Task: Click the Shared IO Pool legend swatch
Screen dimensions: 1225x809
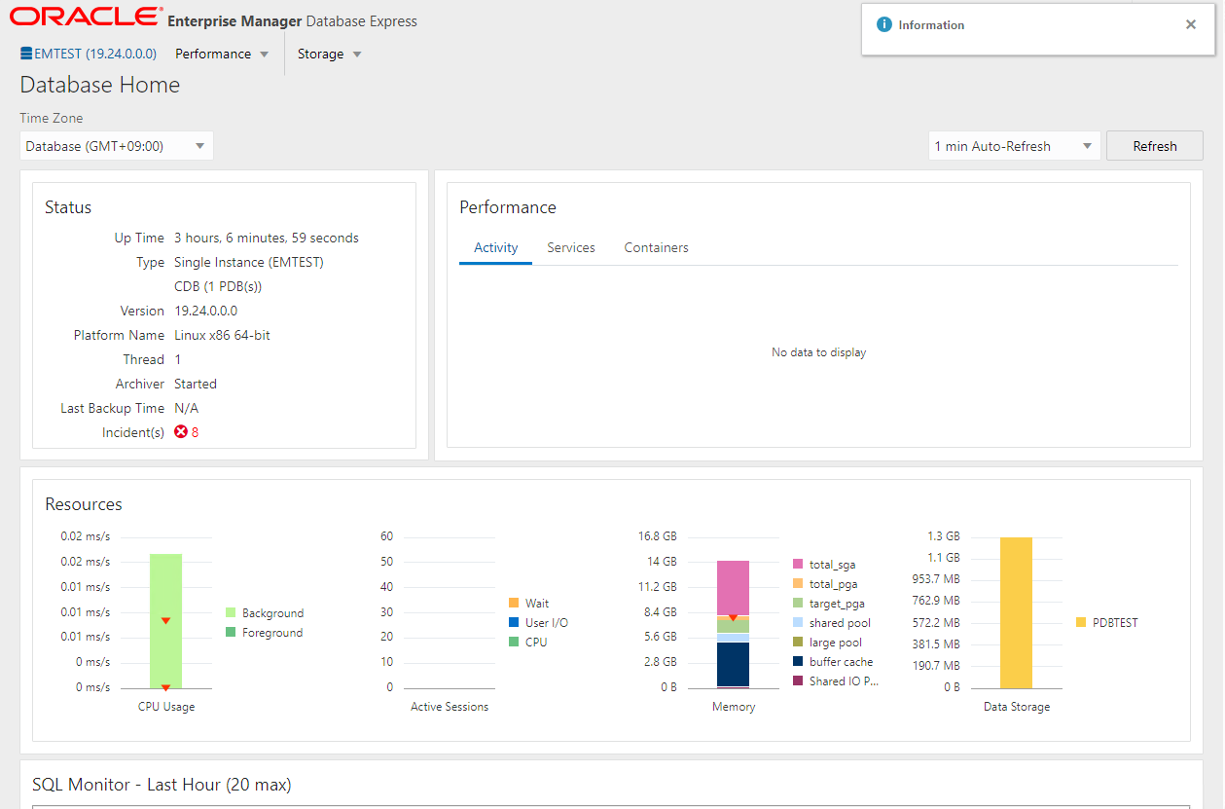Action: point(798,681)
